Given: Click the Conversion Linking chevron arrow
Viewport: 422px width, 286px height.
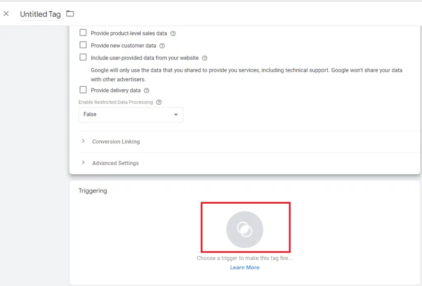Looking at the screenshot, I should 83,141.
